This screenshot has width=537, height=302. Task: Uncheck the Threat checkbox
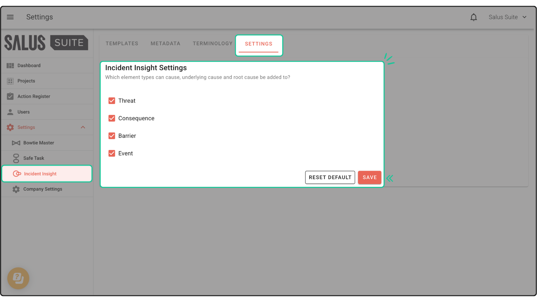[x=112, y=101]
